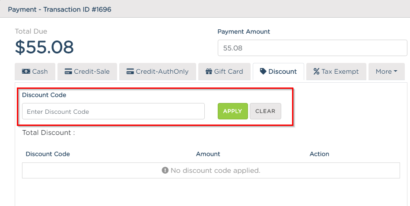Select the Credit-AuthOnly payment tab
Screen dimensions: 410x206
[x=158, y=72]
